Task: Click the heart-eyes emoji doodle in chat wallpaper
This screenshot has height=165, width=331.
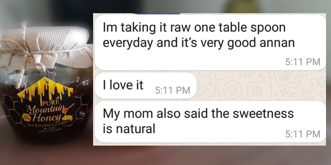Action: click(233, 90)
